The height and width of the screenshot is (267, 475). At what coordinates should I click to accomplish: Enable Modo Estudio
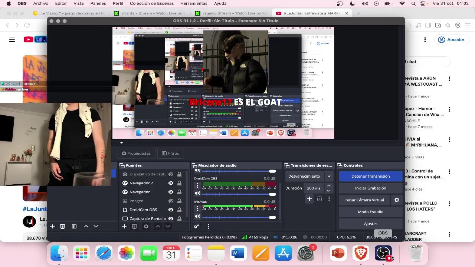tap(370, 212)
